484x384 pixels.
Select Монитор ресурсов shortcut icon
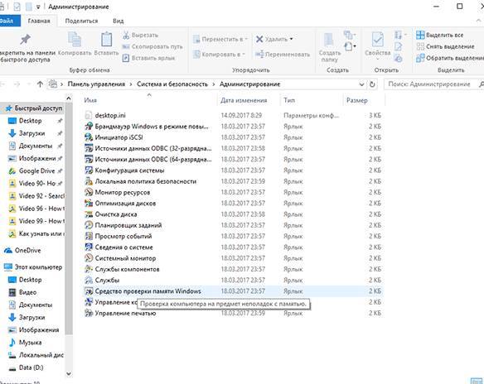pyautogui.click(x=89, y=192)
